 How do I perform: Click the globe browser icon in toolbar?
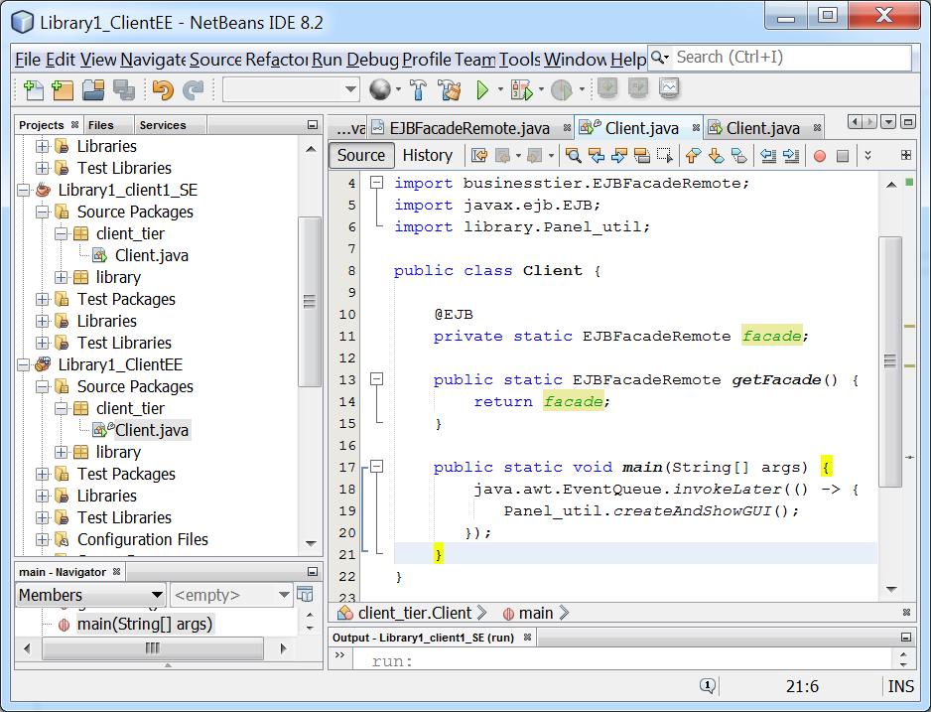click(x=379, y=89)
